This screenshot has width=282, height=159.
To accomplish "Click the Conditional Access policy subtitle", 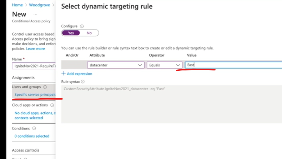I will click(31, 21).
